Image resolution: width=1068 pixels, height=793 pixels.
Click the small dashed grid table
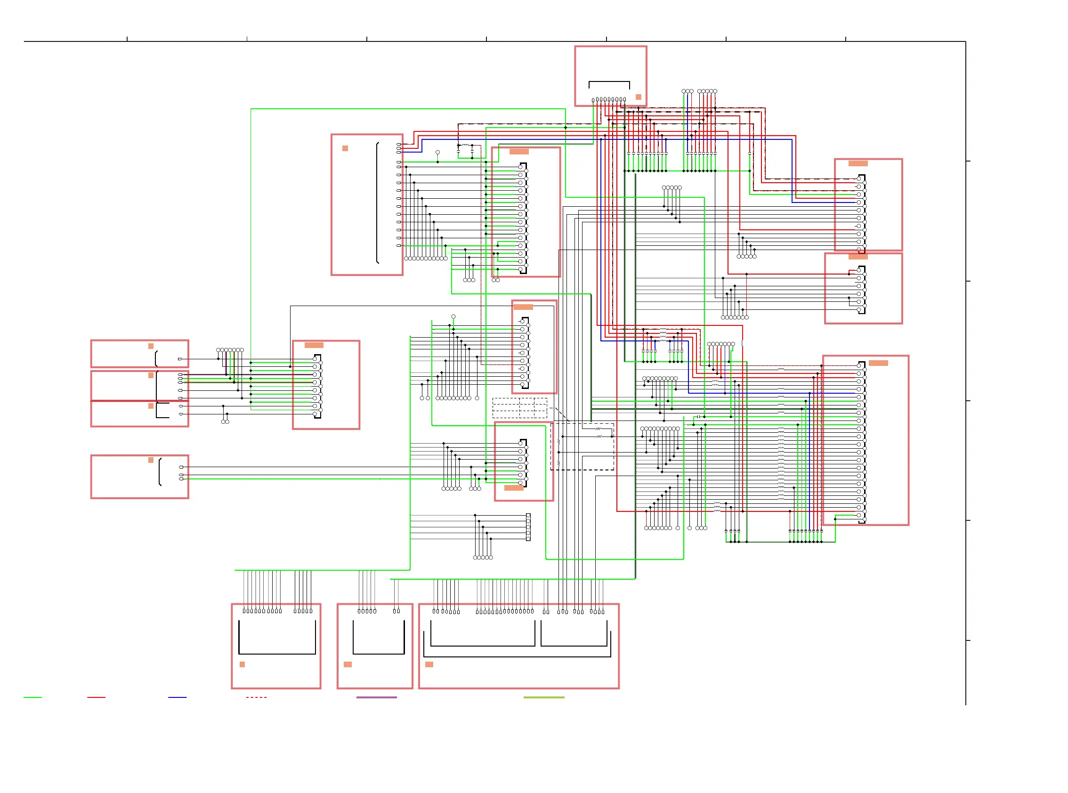click(519, 408)
